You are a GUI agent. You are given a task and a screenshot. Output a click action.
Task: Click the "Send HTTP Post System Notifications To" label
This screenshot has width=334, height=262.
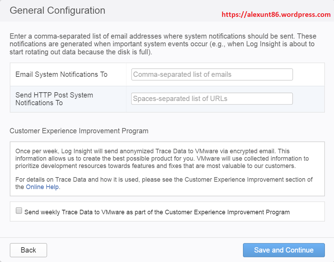[54, 99]
